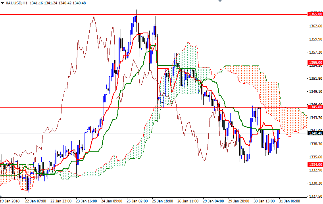Click the black 1340.48 current price tag
323x204 pixels.
(x=315, y=133)
